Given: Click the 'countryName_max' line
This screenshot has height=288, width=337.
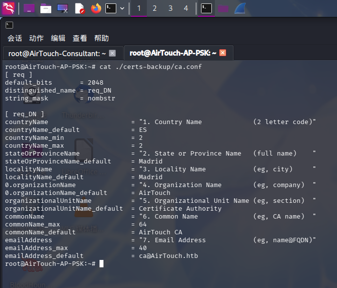Looking at the screenshot, I should coord(73,146).
